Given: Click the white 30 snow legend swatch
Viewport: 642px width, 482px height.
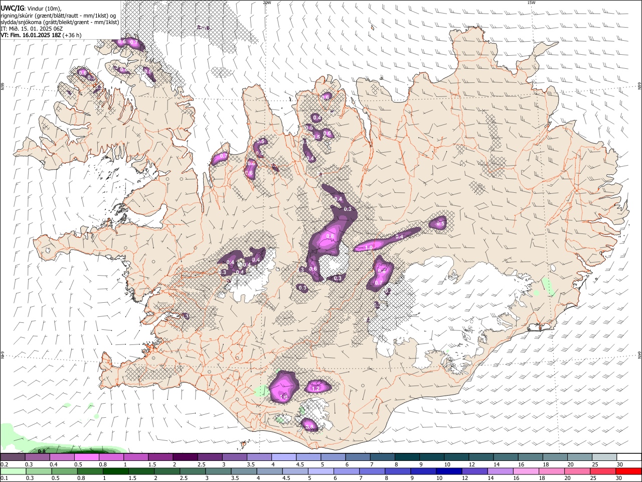Looking at the screenshot, I should click(629, 457).
